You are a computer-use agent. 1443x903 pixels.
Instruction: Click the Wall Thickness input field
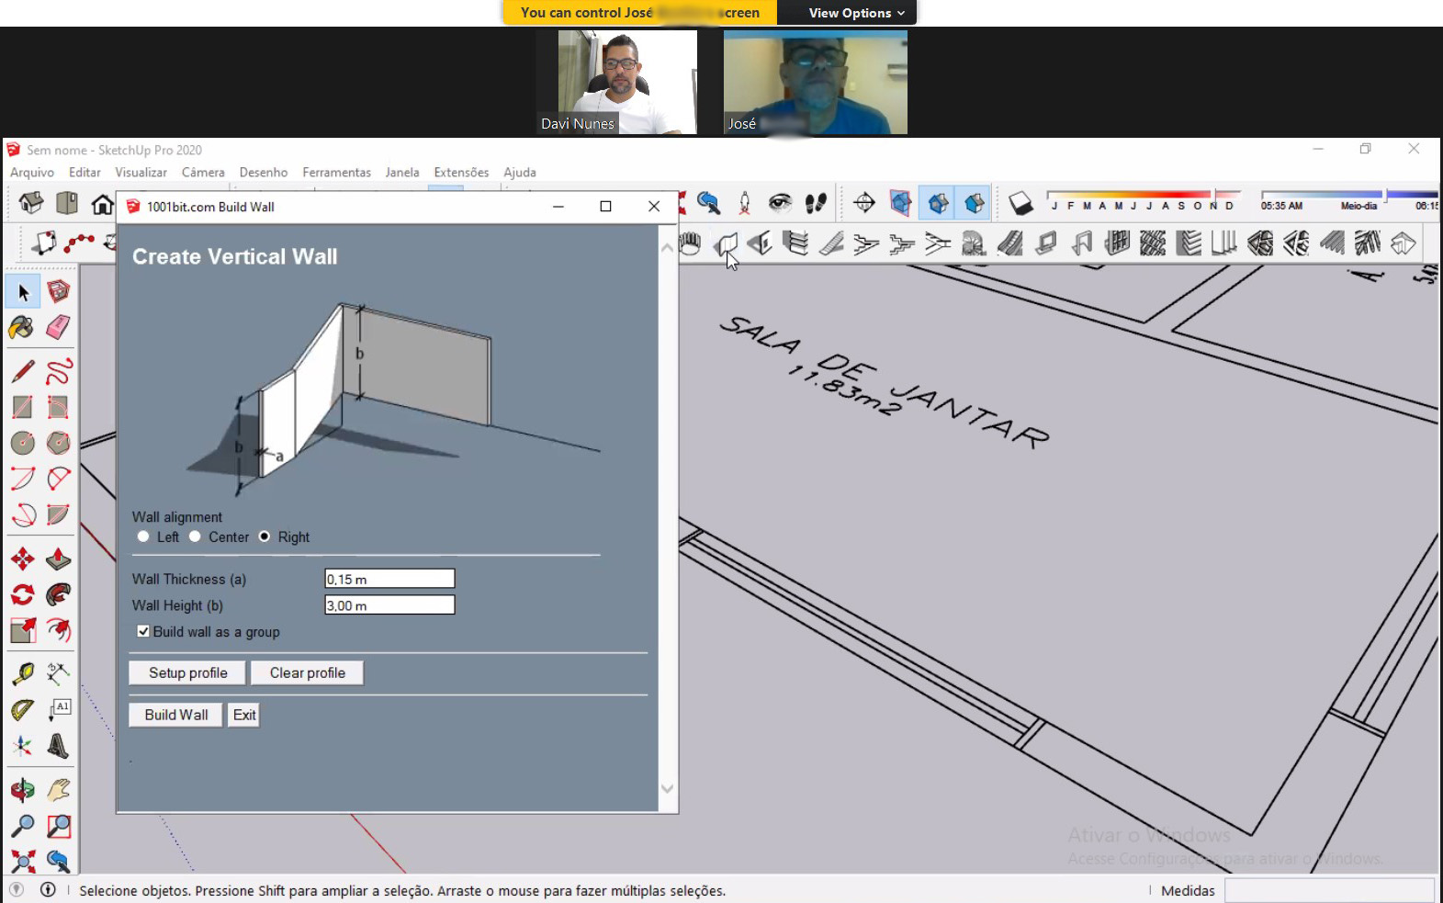[389, 579]
